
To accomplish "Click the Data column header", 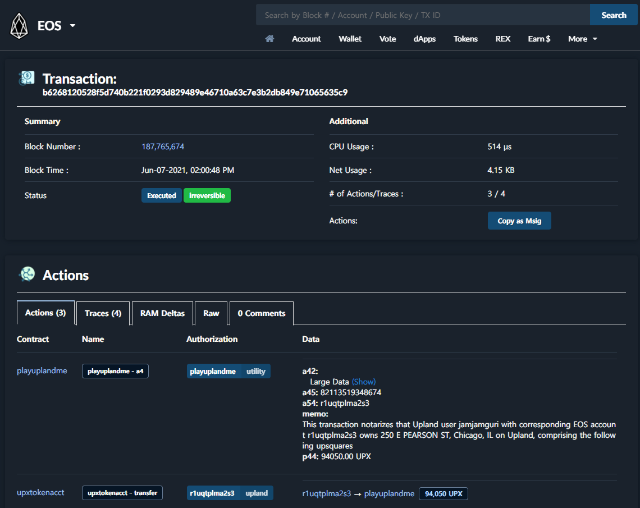I will click(310, 339).
